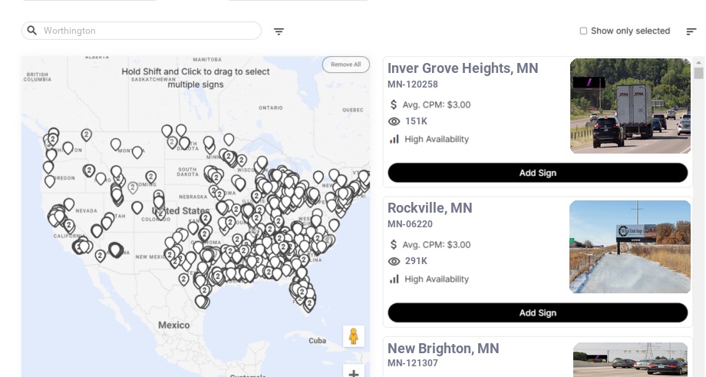The image size is (706, 377).
Task: Open the filter options icon
Action: tap(279, 31)
